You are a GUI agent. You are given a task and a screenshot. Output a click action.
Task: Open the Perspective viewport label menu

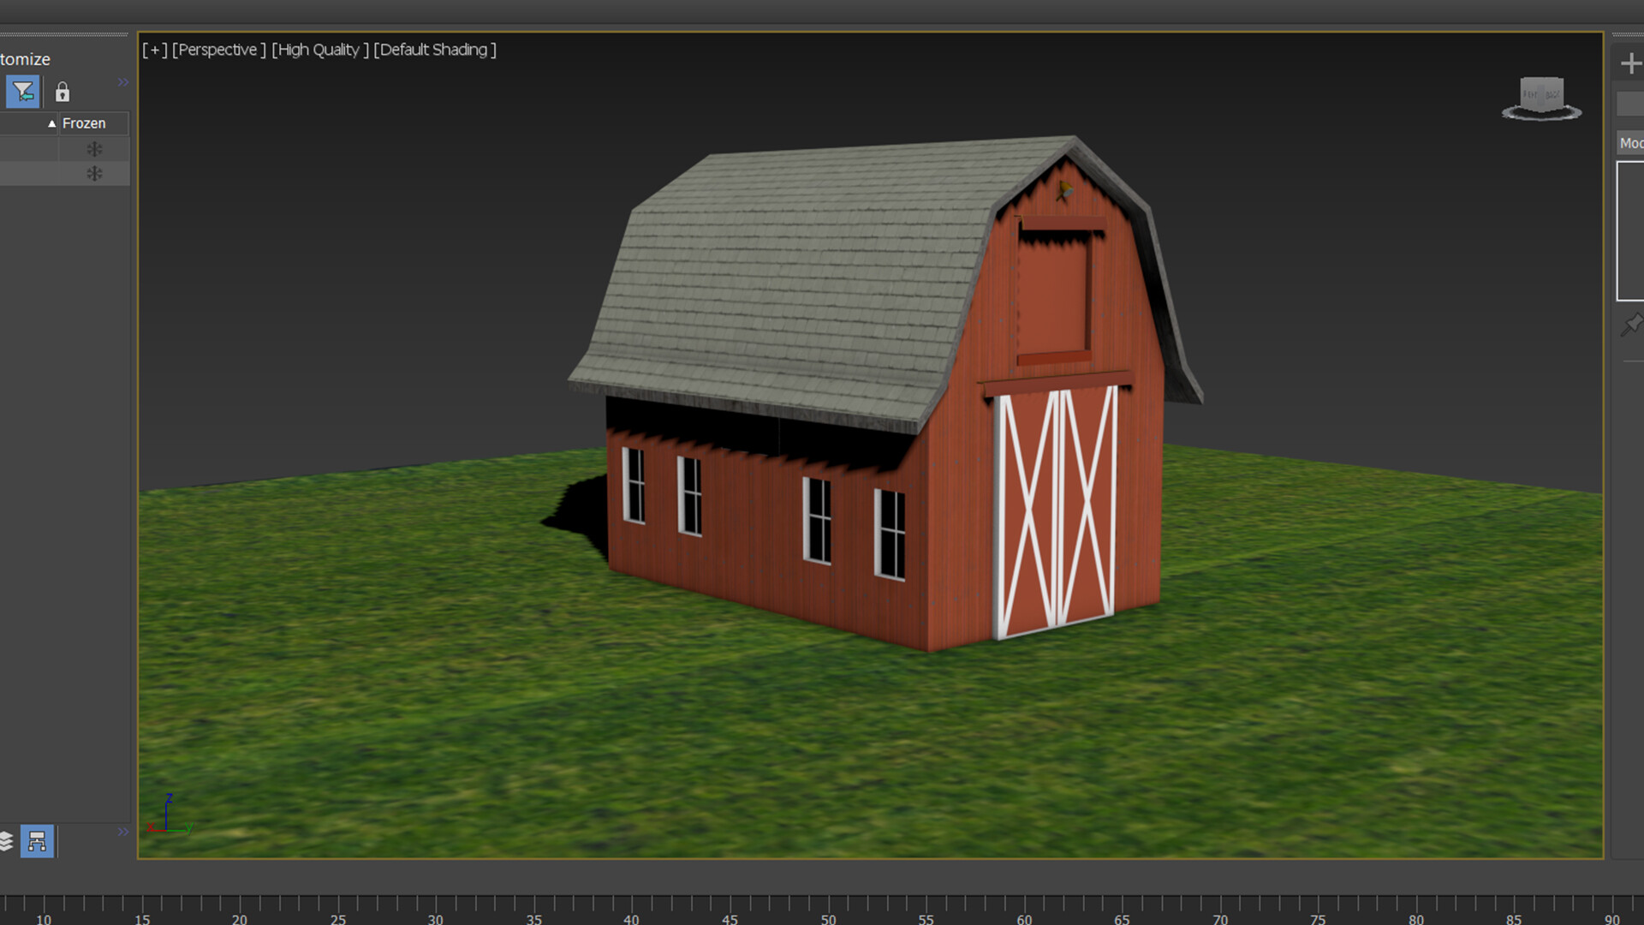218,50
